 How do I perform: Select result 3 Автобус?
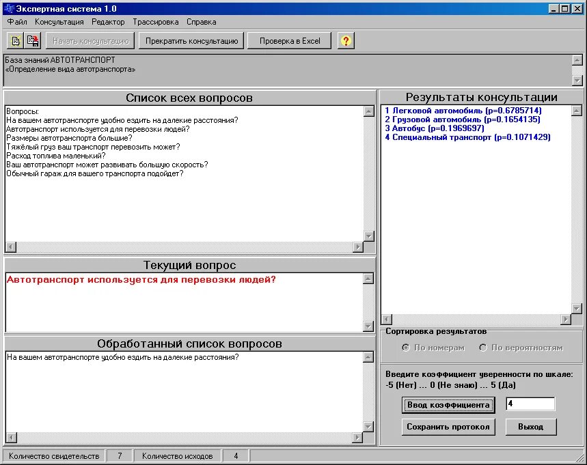(x=434, y=128)
